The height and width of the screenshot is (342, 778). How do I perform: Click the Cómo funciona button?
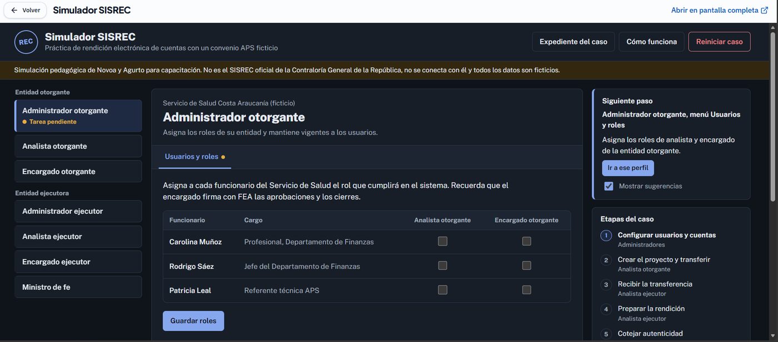coord(651,42)
